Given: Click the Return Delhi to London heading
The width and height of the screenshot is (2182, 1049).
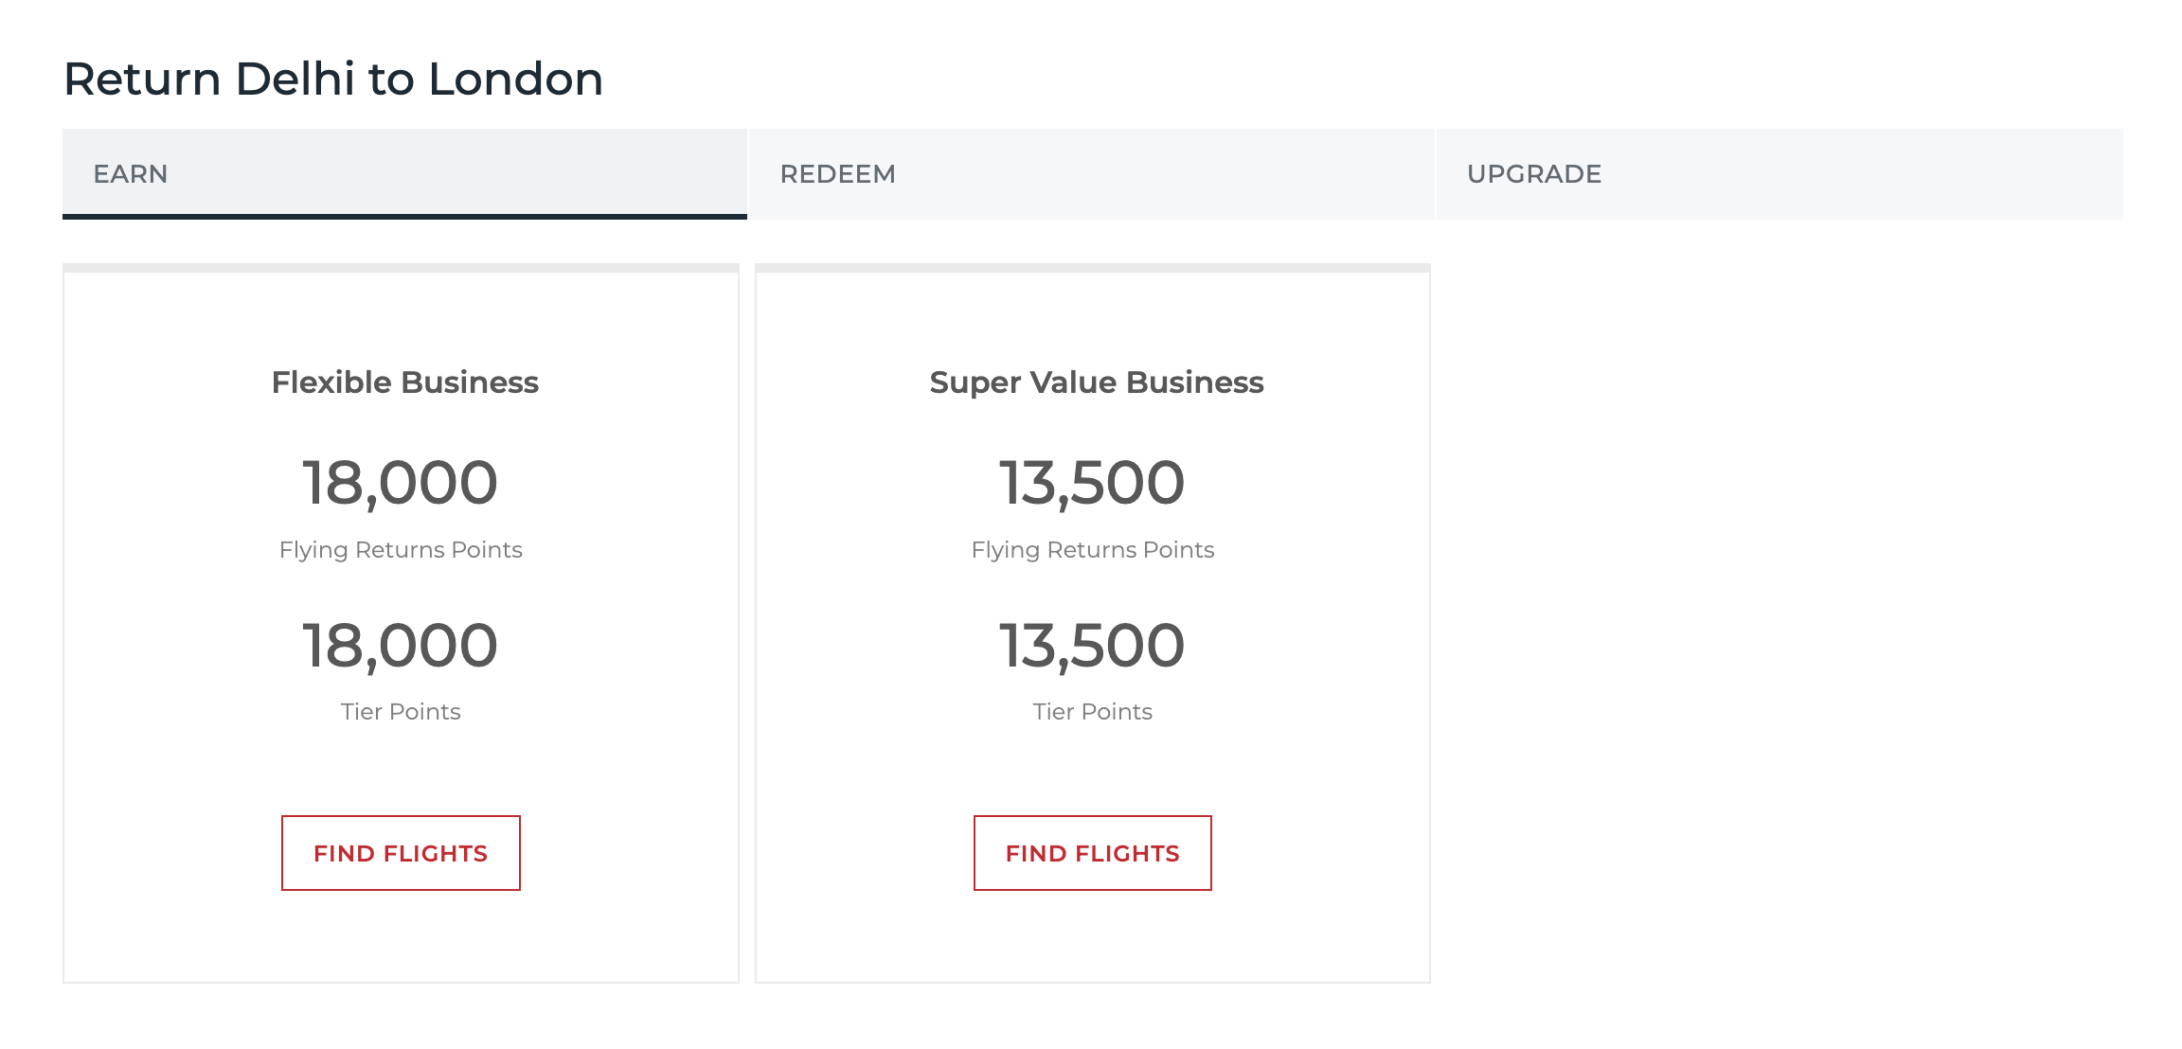Looking at the screenshot, I should tap(332, 79).
